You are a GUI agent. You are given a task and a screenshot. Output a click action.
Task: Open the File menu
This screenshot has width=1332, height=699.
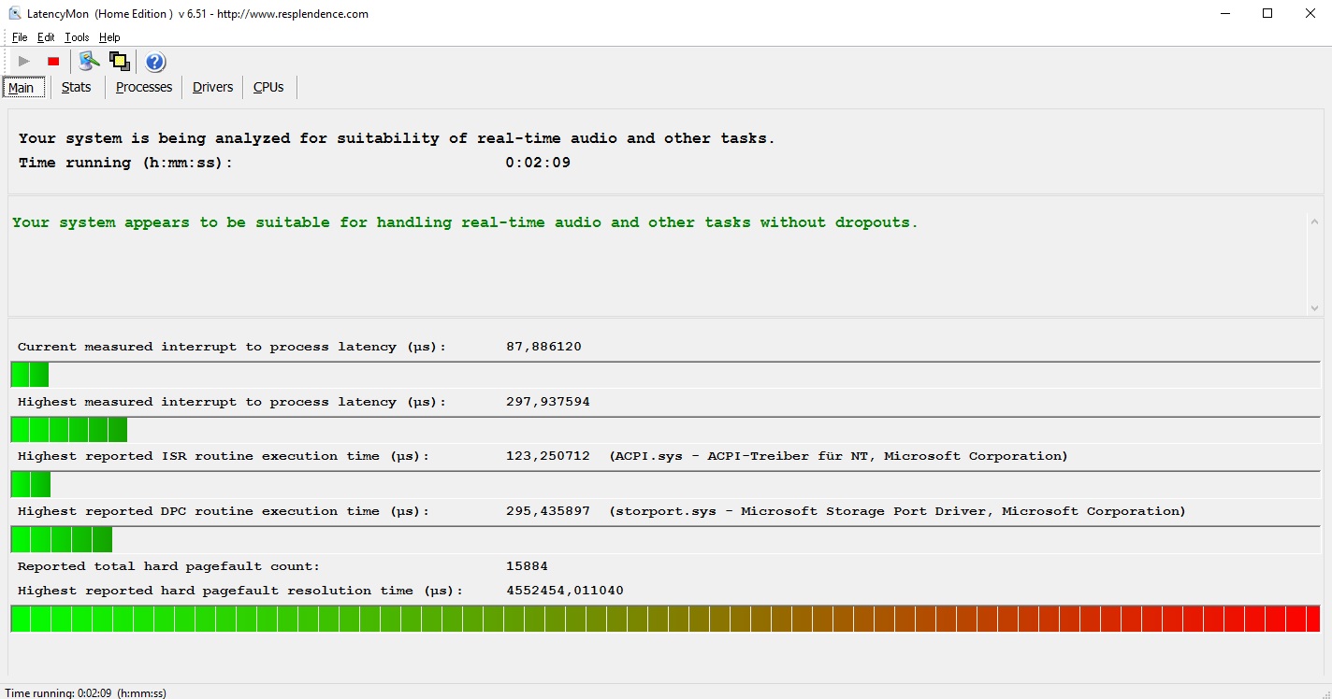(20, 37)
